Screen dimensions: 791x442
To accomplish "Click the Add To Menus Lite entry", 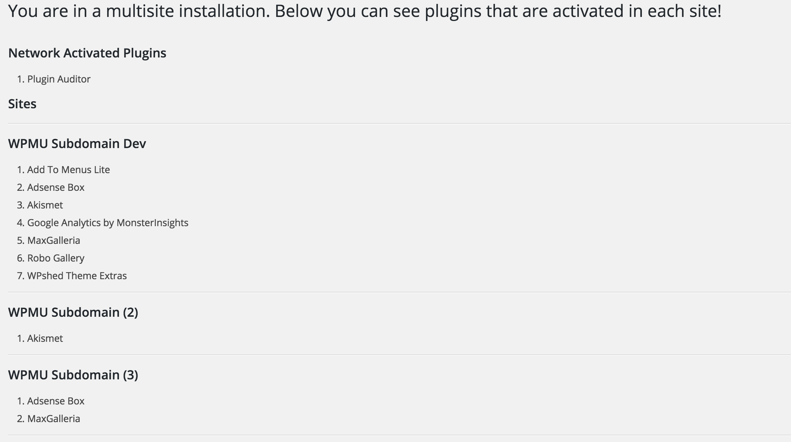I will point(68,170).
